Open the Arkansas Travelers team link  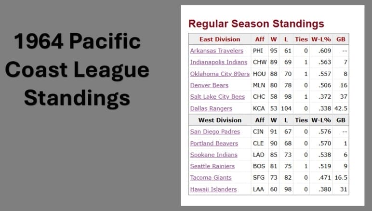tap(216, 51)
